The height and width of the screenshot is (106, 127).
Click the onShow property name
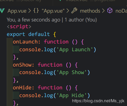click(22, 65)
